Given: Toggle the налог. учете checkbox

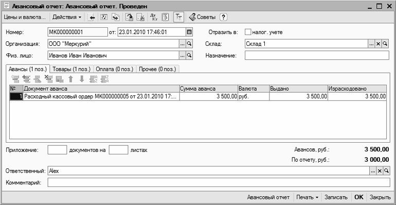Looking at the screenshot, I should [x=248, y=32].
